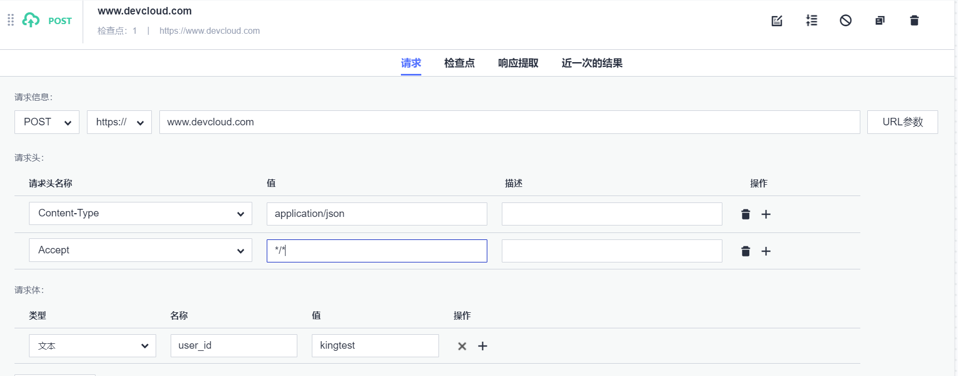Add a new request body parameter row
This screenshot has width=958, height=376.
tap(482, 346)
